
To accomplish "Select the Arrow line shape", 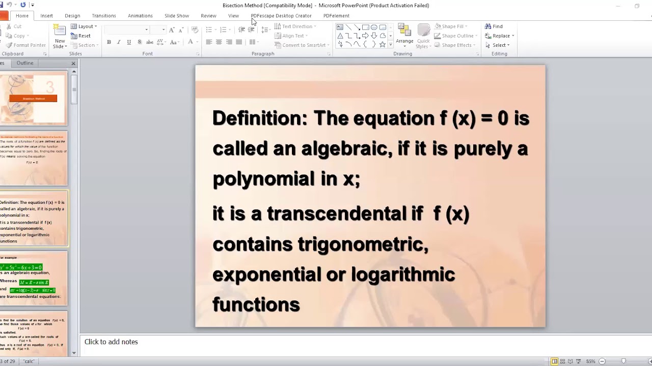I will [357, 27].
